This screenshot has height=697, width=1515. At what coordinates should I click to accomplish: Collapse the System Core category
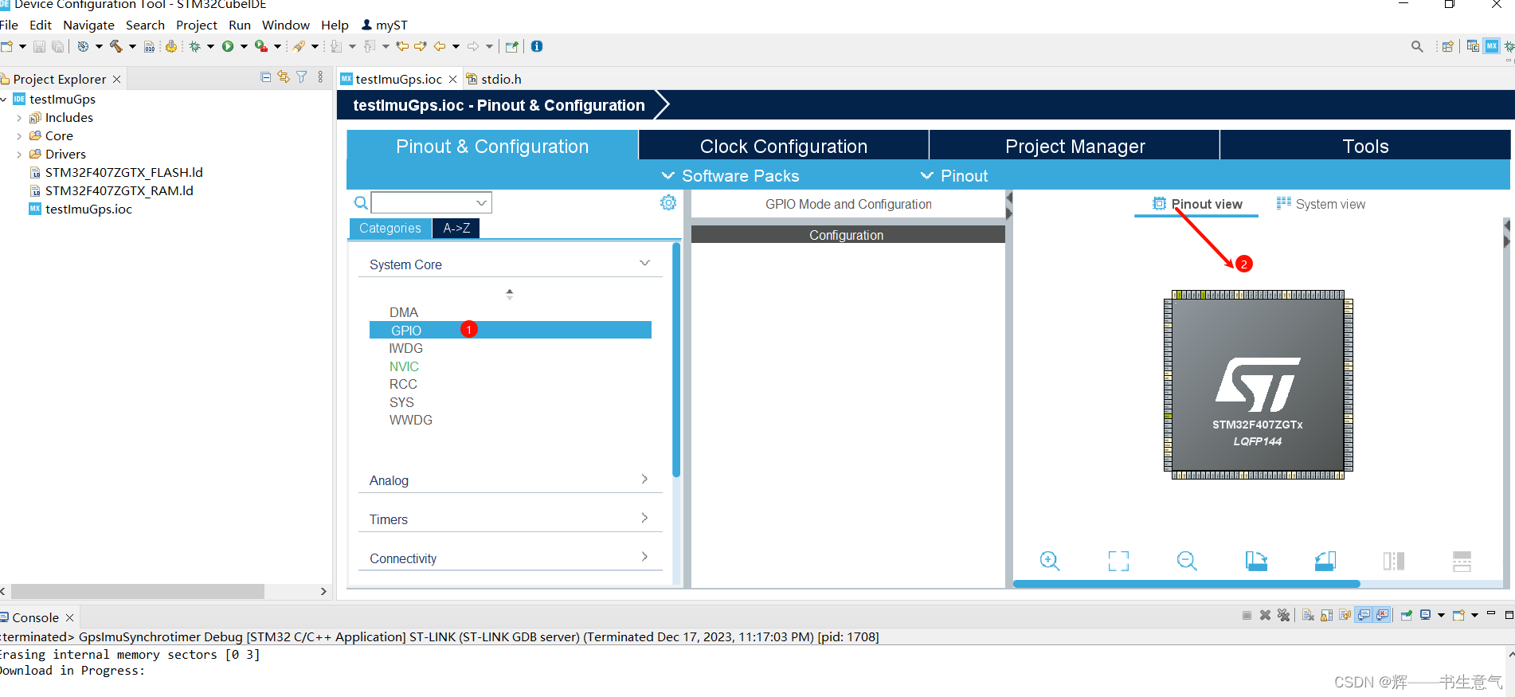[x=644, y=263]
